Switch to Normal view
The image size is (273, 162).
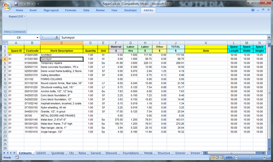click(x=213, y=157)
